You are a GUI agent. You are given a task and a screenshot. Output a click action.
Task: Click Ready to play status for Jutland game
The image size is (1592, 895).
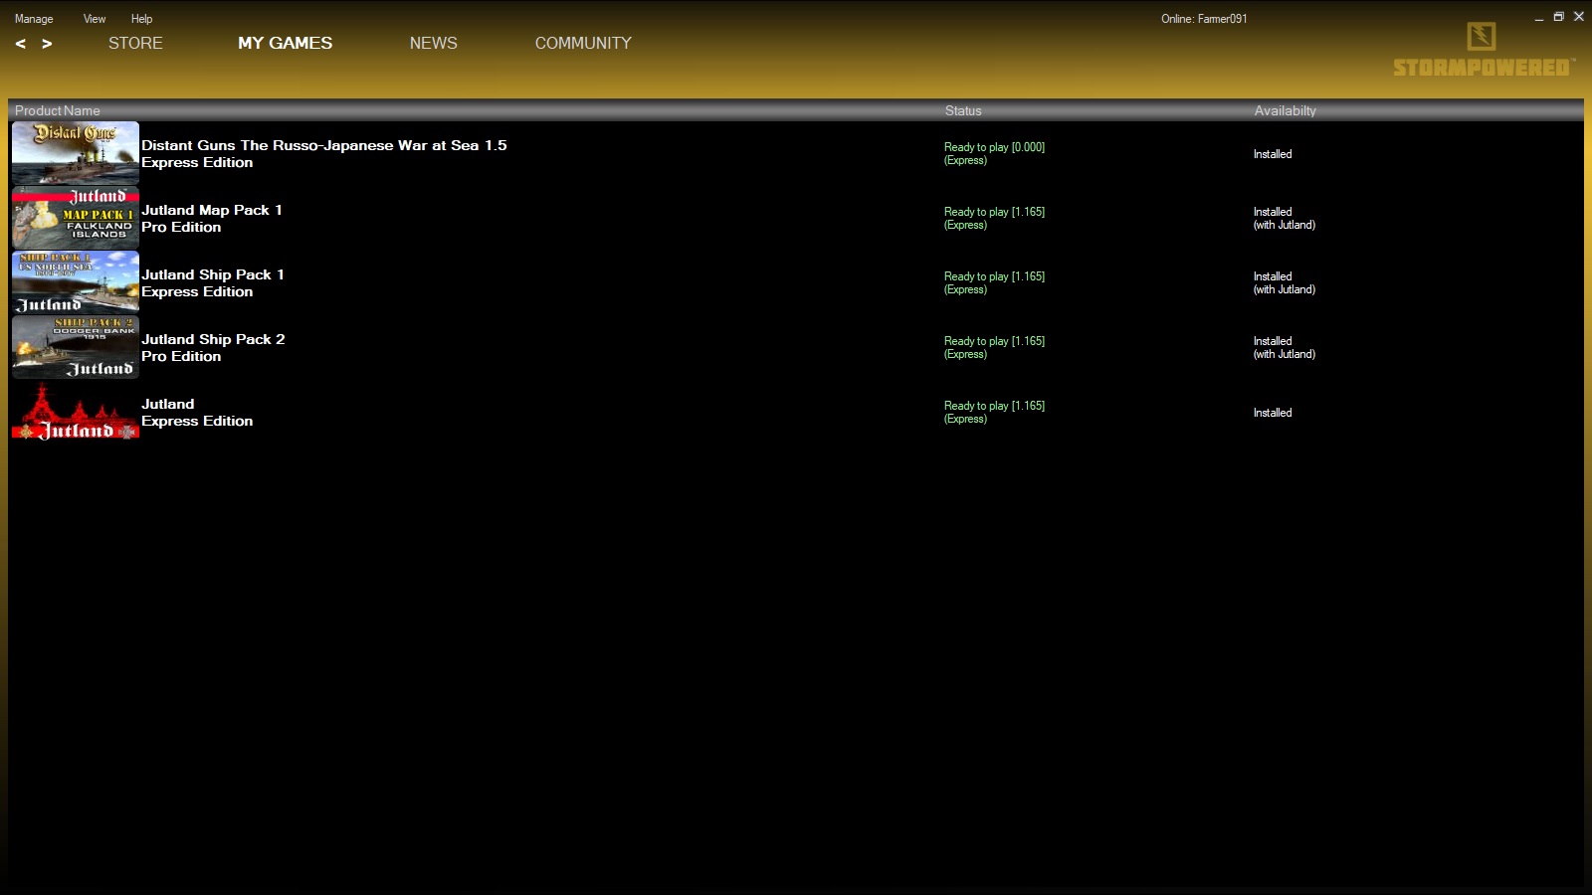994,412
